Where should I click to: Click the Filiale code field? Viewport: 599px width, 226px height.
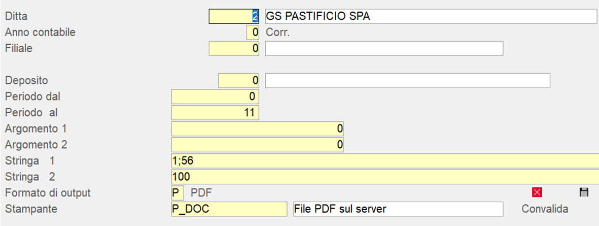tap(234, 48)
